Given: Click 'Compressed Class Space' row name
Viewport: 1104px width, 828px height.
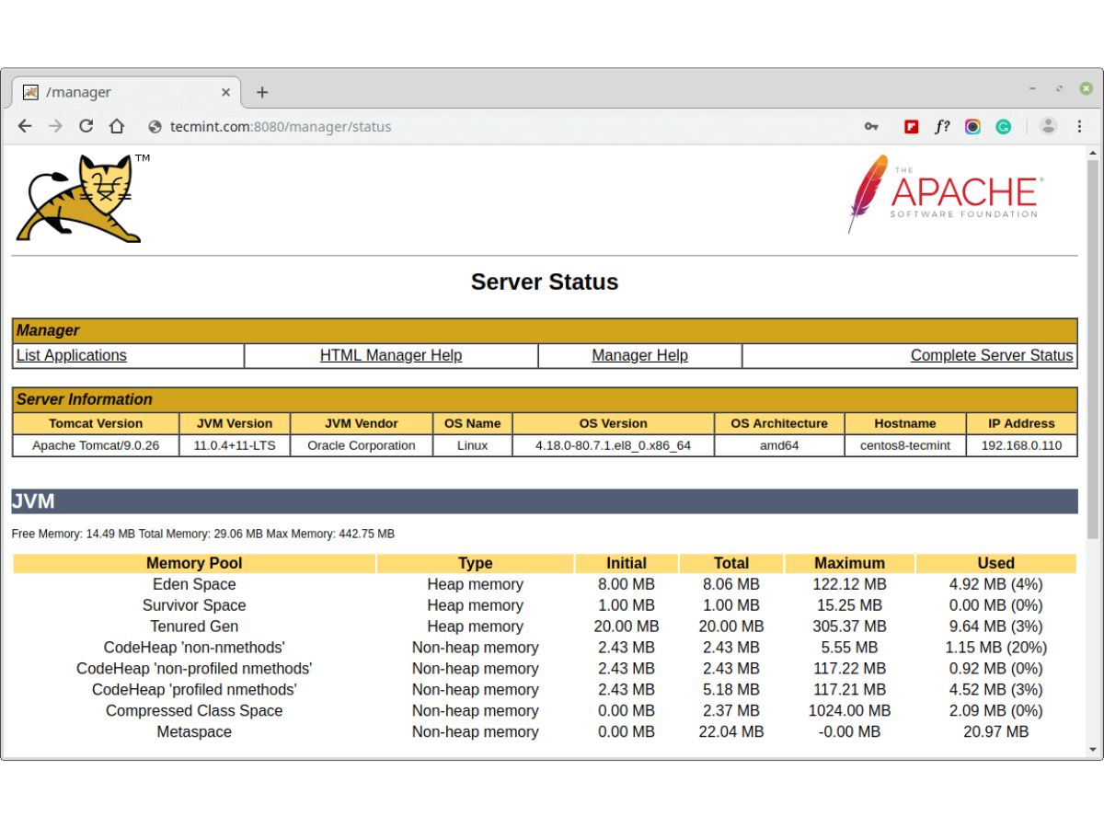Looking at the screenshot, I should tap(194, 711).
